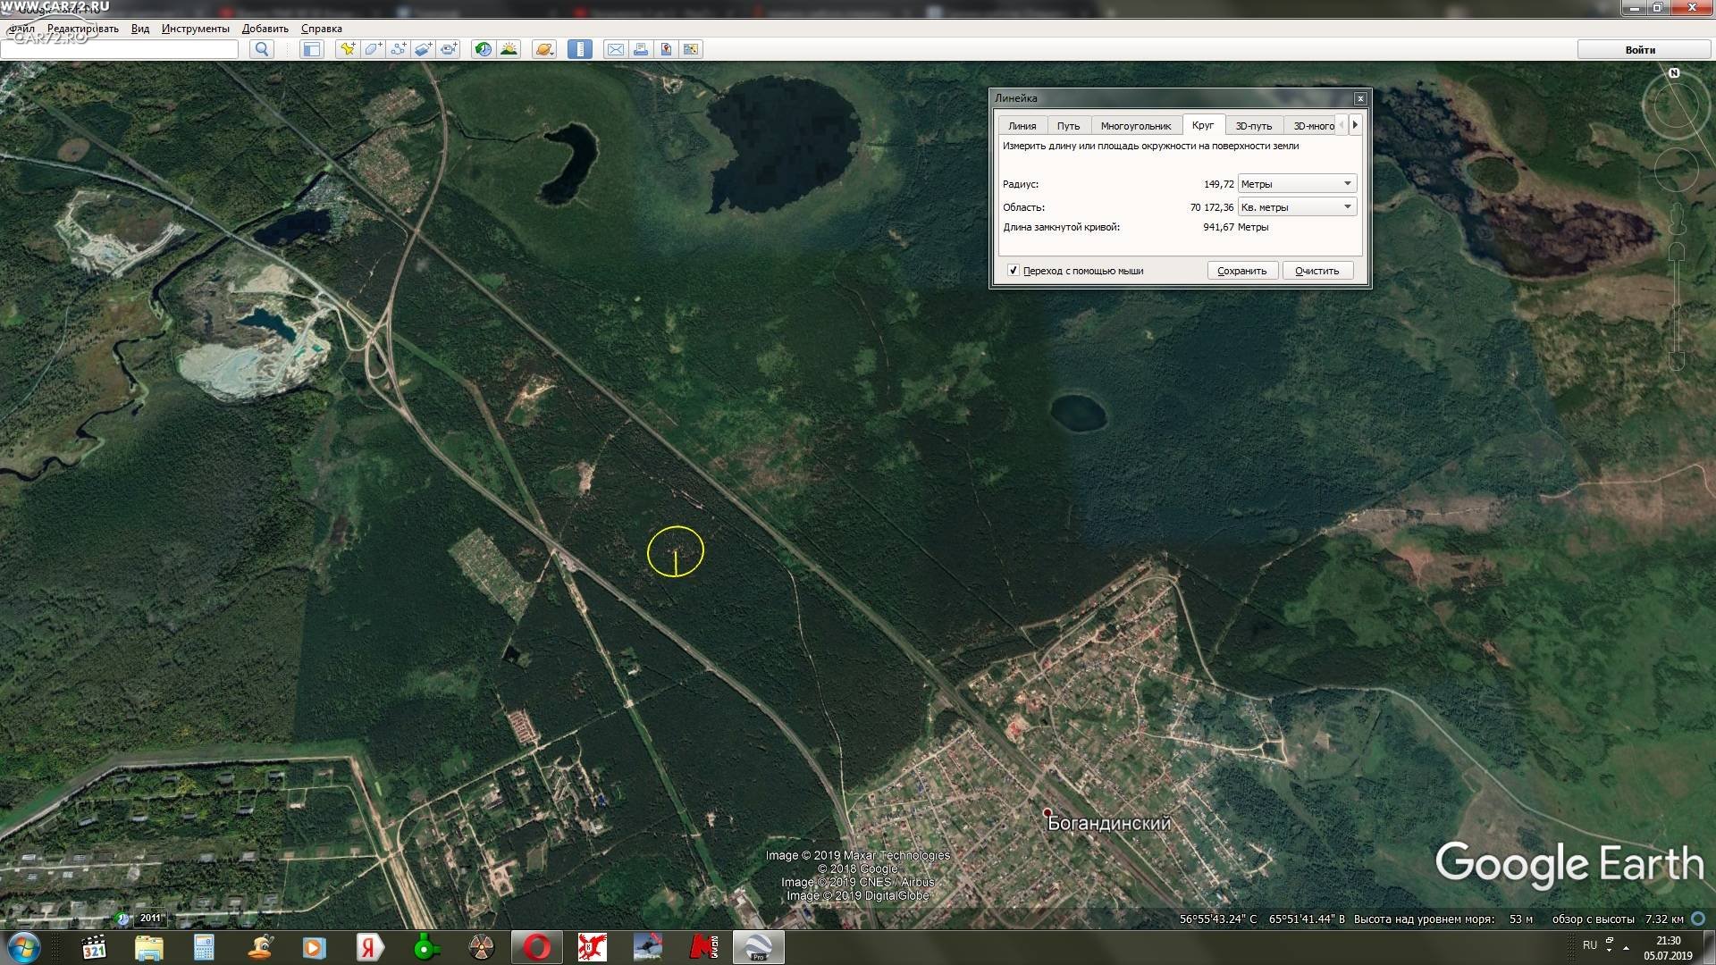This screenshot has height=965, width=1716.
Task: Open Media Player Classic taskbar icon
Action: (x=94, y=947)
